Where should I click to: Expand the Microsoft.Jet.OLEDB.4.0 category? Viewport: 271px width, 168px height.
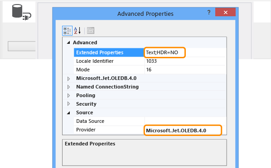[68, 79]
